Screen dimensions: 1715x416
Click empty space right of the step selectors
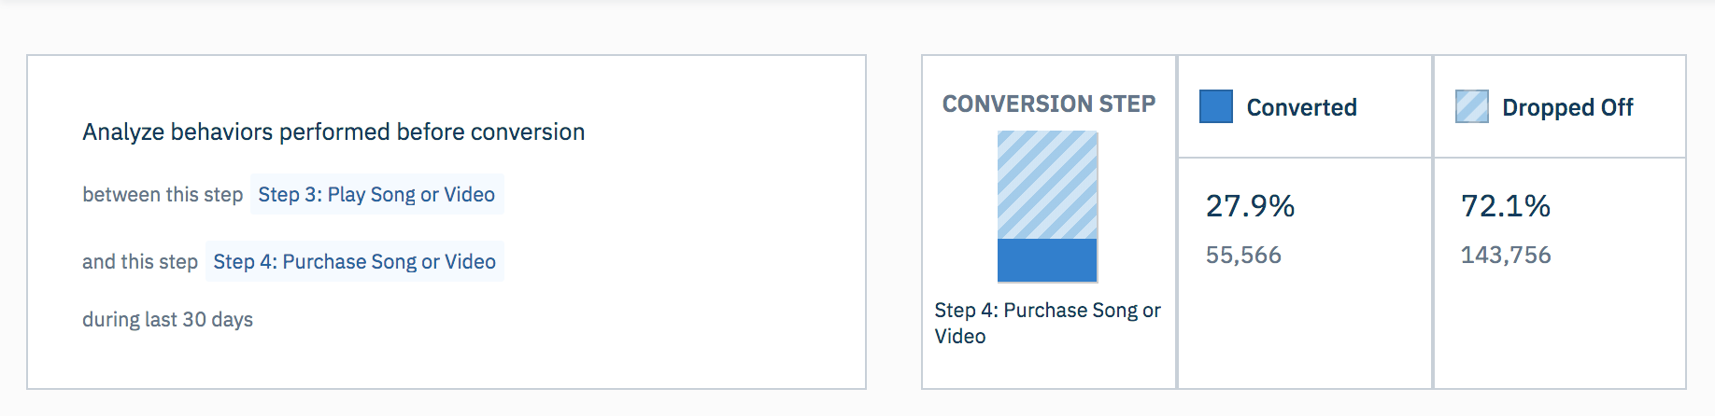pyautogui.click(x=682, y=229)
